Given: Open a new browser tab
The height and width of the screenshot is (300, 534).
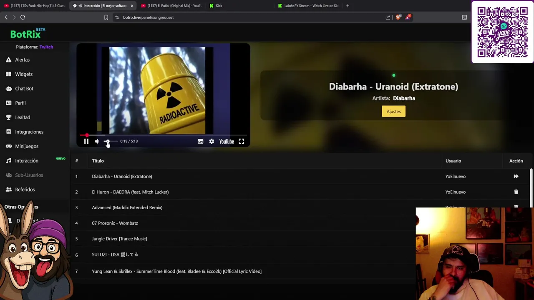Looking at the screenshot, I should tap(348, 6).
